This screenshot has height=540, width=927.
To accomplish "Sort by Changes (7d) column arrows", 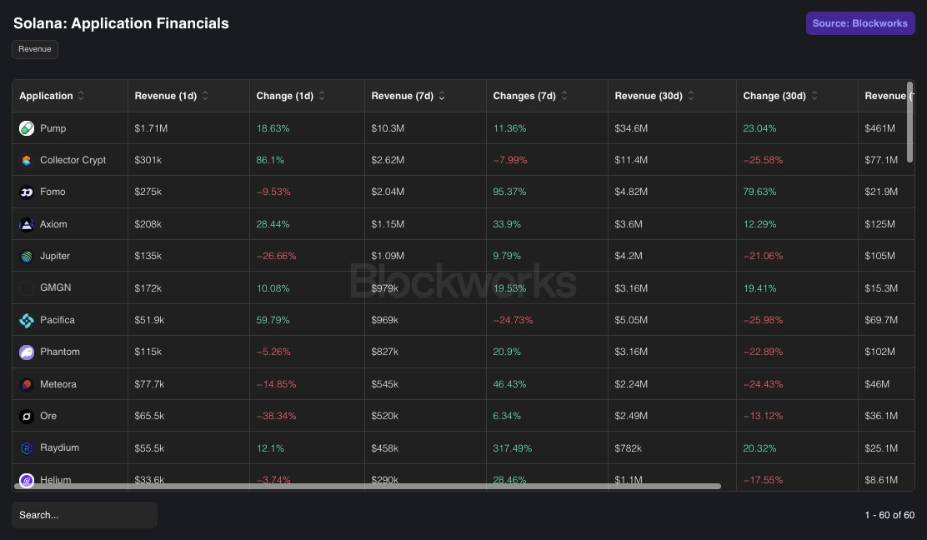I will [x=564, y=96].
